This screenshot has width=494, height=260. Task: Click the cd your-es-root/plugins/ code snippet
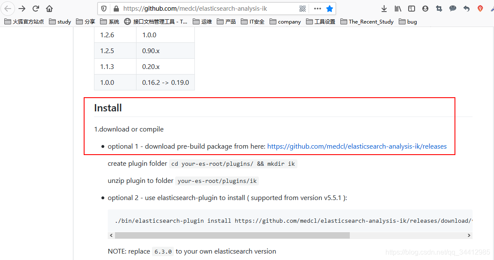coord(233,164)
